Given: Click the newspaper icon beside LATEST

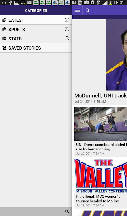Looking at the screenshot, I should point(4,20).
